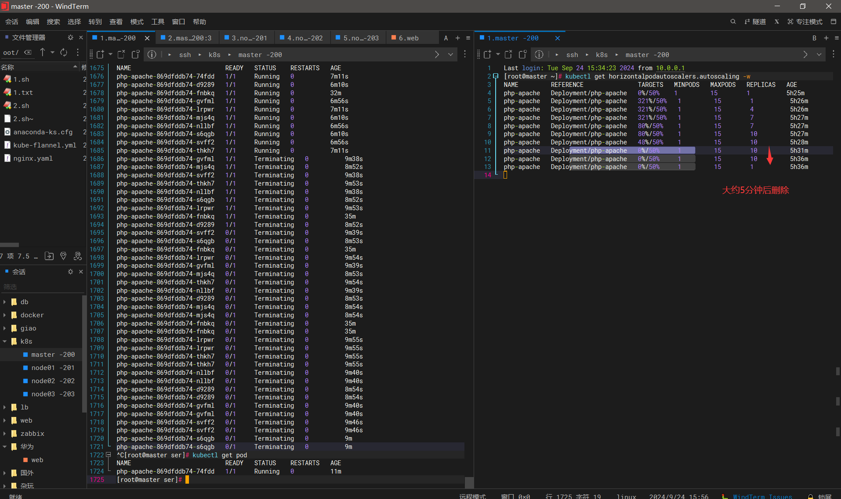Click 远程模式 in status bar

472,496
